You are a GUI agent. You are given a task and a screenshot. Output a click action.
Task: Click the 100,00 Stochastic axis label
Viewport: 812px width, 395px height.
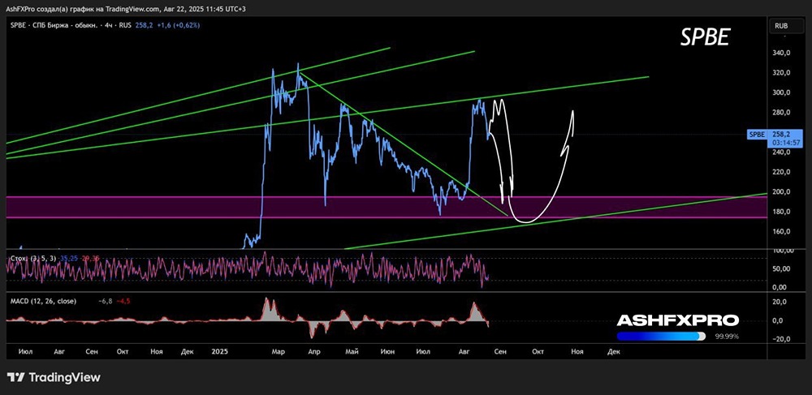tap(782, 251)
